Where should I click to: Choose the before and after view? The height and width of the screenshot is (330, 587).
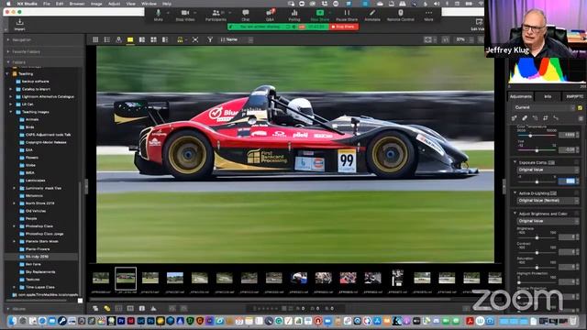click(x=165, y=39)
